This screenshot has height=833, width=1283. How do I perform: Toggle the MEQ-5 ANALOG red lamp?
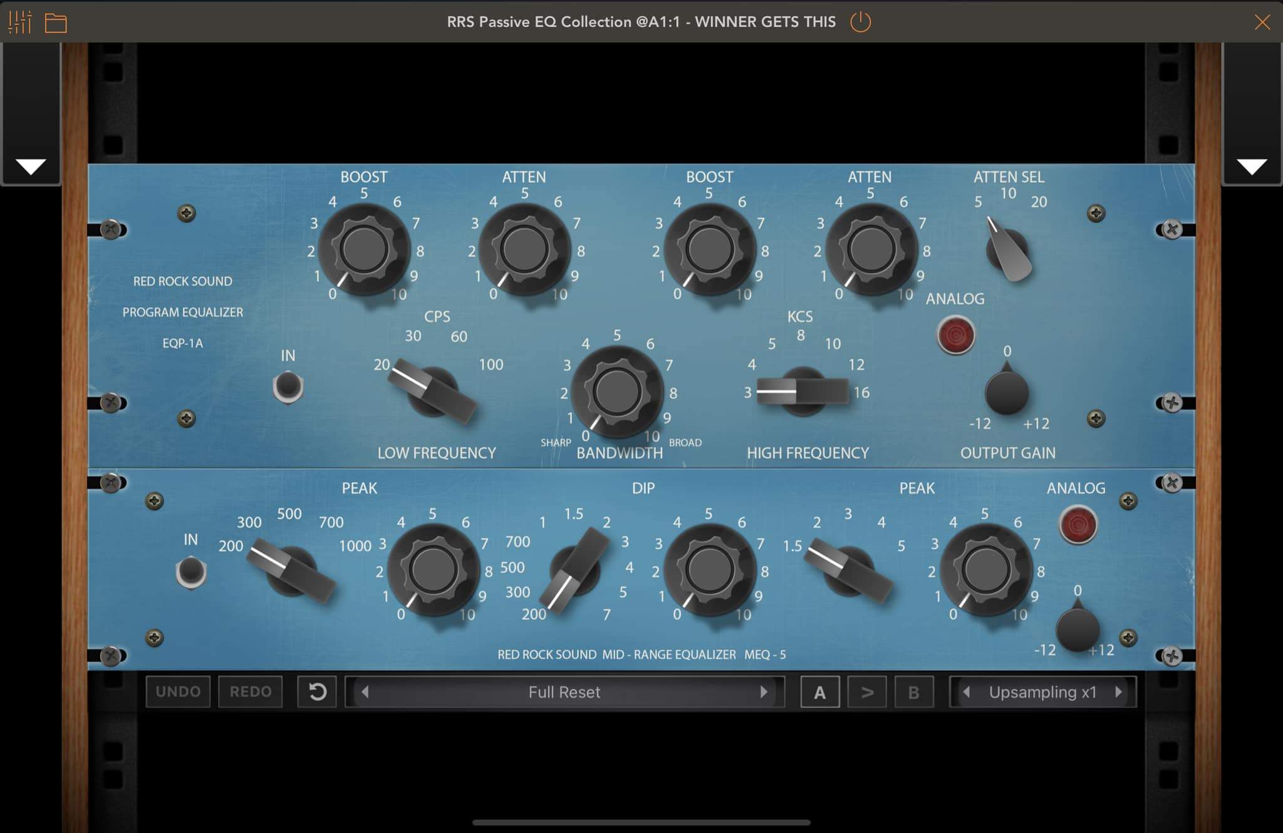(x=1078, y=525)
